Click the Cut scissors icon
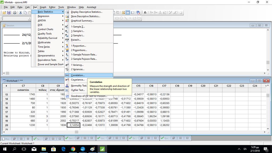Screen dimensions: 272x153 point(20,12)
